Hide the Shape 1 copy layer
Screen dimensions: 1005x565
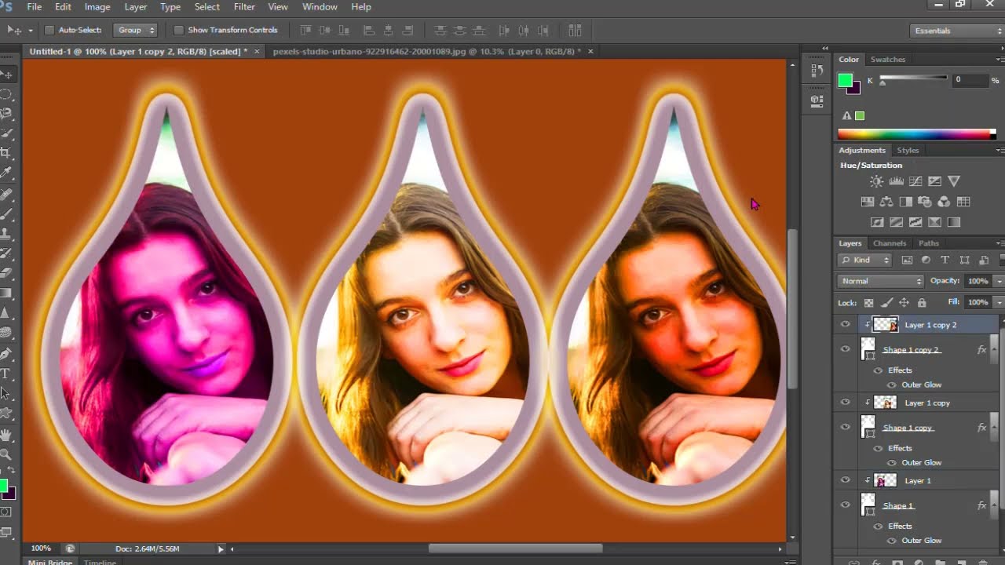(845, 427)
